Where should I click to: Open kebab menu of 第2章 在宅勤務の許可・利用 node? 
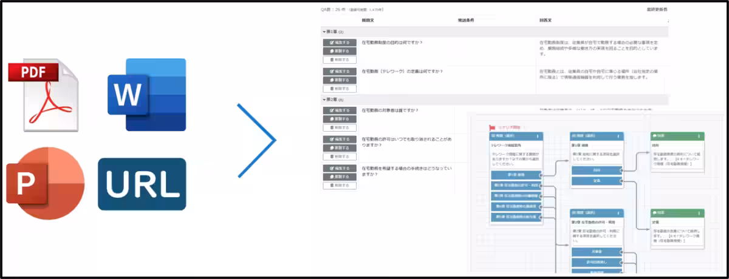619,213
